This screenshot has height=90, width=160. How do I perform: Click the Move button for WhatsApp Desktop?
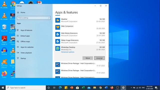(x=88, y=58)
